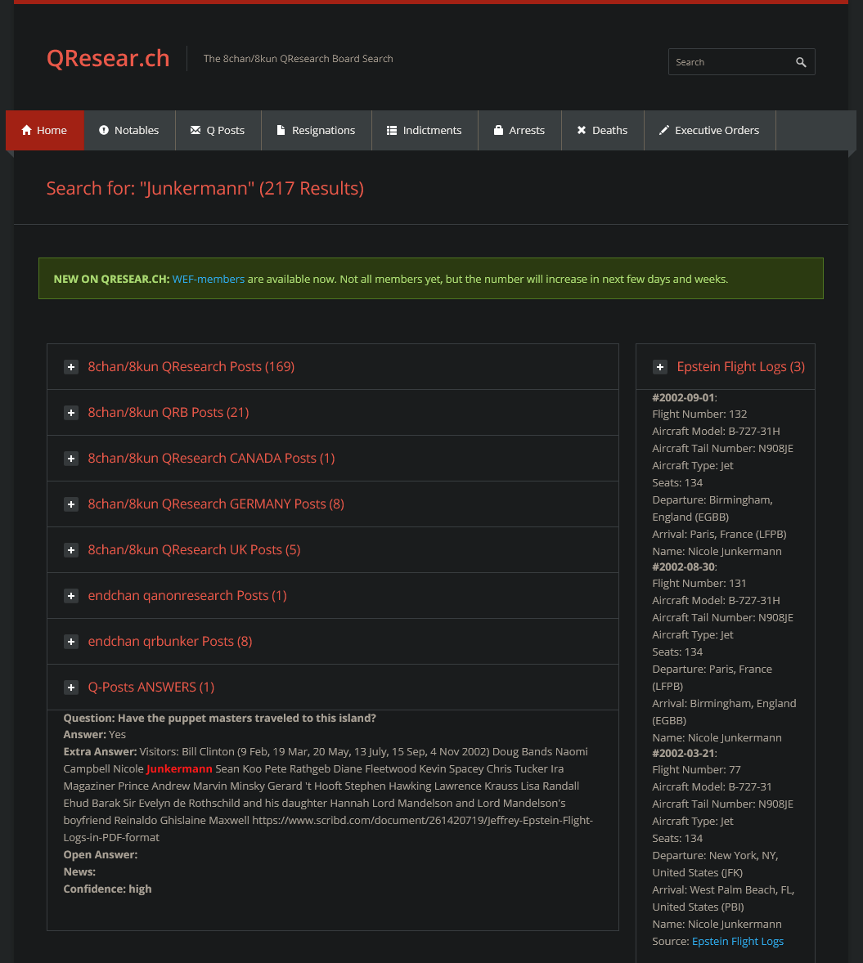Expand QResearch UK Posts (5) plus
863x963 pixels.
[71, 550]
